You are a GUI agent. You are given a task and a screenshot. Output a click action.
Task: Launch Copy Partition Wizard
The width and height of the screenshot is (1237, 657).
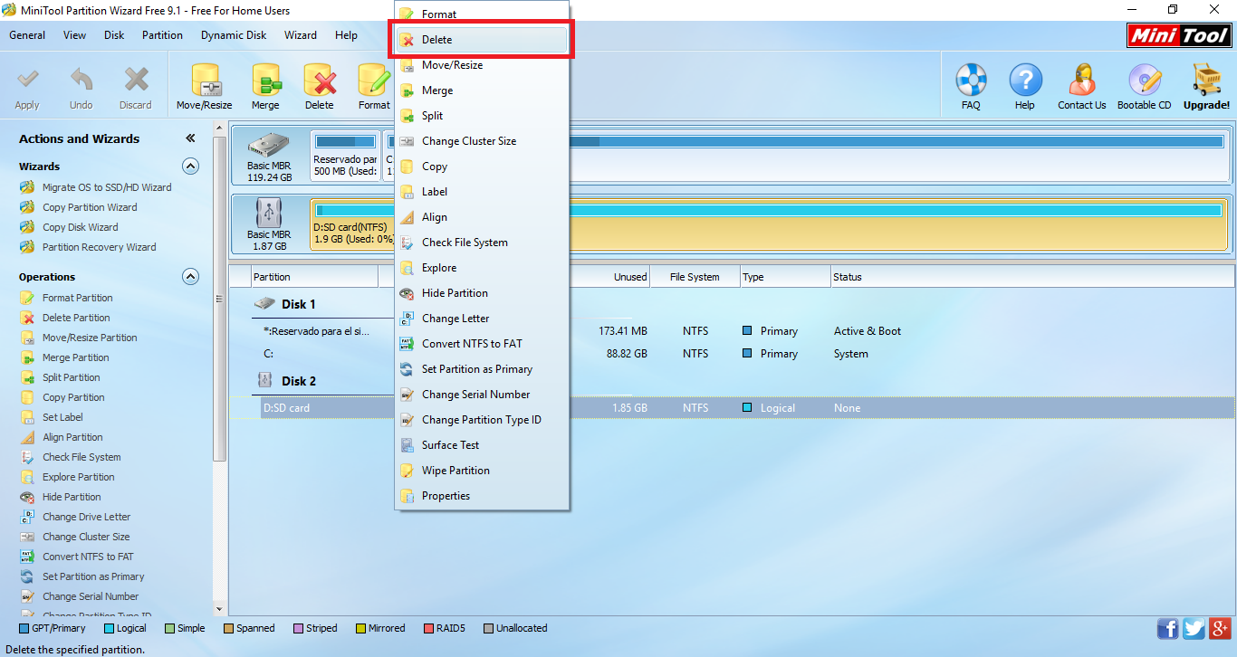[x=78, y=207]
